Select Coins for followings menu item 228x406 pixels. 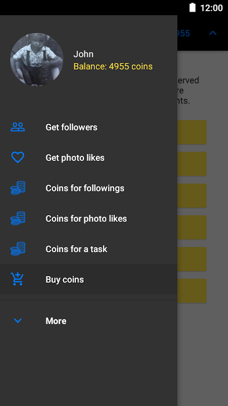point(89,188)
